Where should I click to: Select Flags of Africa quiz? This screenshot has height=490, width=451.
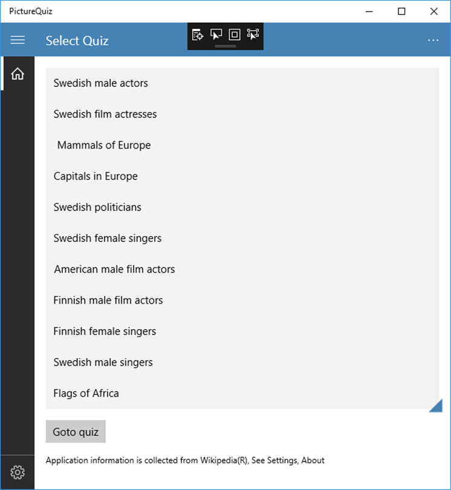86,393
